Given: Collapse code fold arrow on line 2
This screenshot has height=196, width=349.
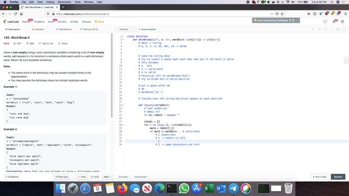Looking at the screenshot, I should coord(123,40).
